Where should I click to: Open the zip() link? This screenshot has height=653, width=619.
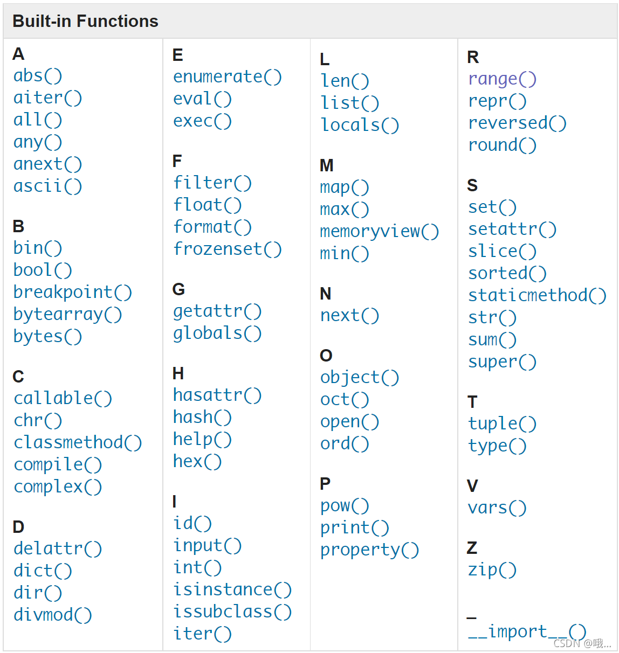pos(492,570)
